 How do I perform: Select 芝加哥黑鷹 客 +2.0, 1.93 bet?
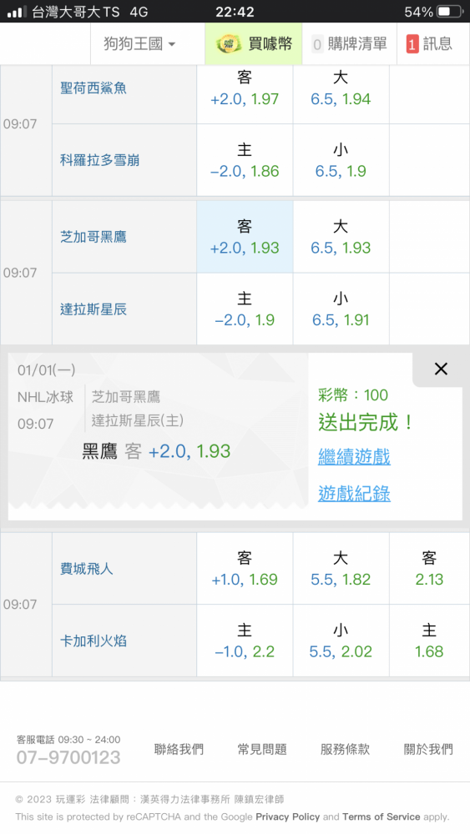point(245,237)
